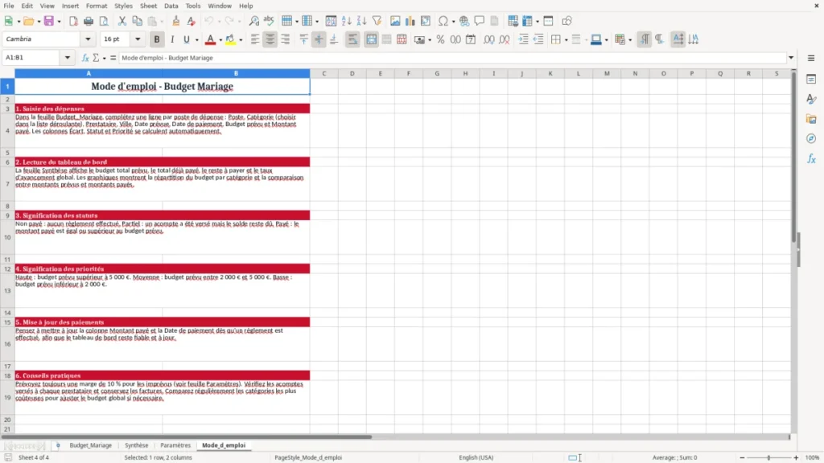Click the Save document icon
824x463 pixels.
click(49, 21)
